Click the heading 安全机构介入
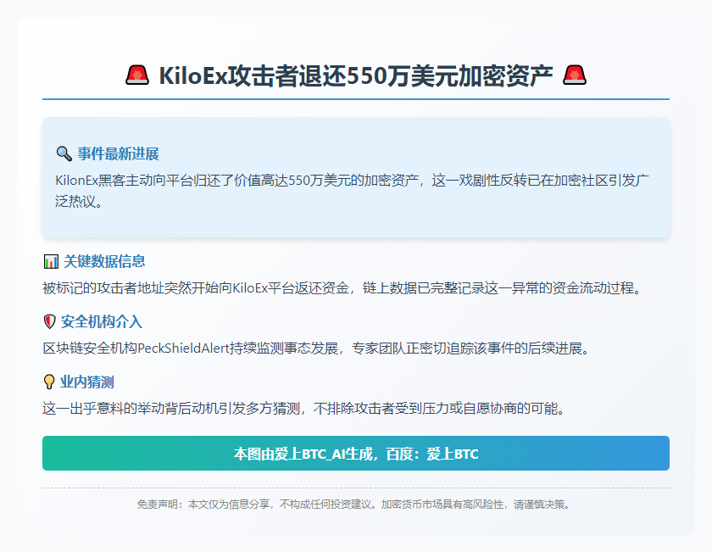The width and height of the screenshot is (712, 552). tap(101, 321)
